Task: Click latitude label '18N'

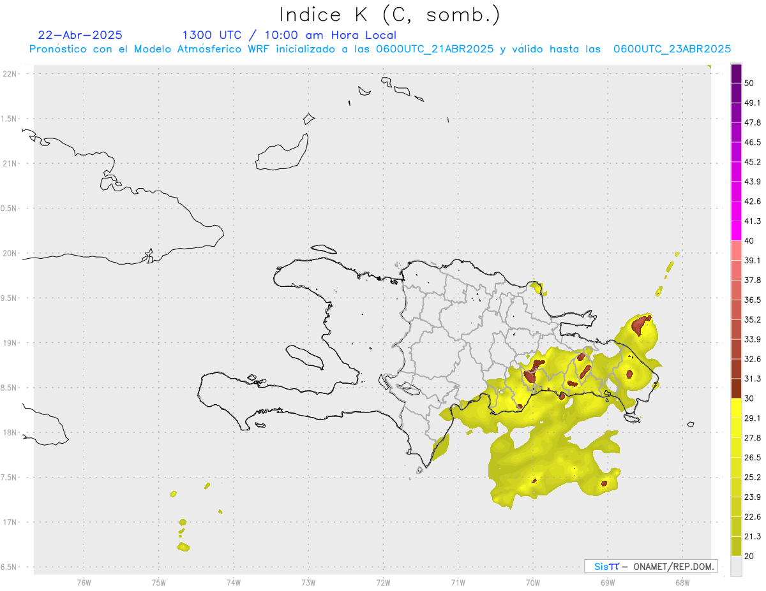Action: pyautogui.click(x=10, y=432)
